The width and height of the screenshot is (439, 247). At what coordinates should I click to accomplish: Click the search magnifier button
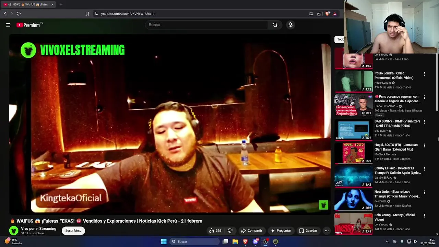275,25
